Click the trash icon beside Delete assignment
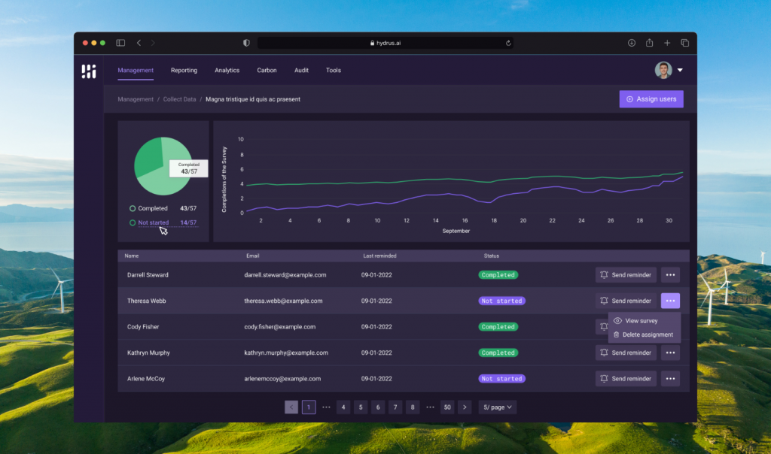The height and width of the screenshot is (454, 771). pos(616,334)
